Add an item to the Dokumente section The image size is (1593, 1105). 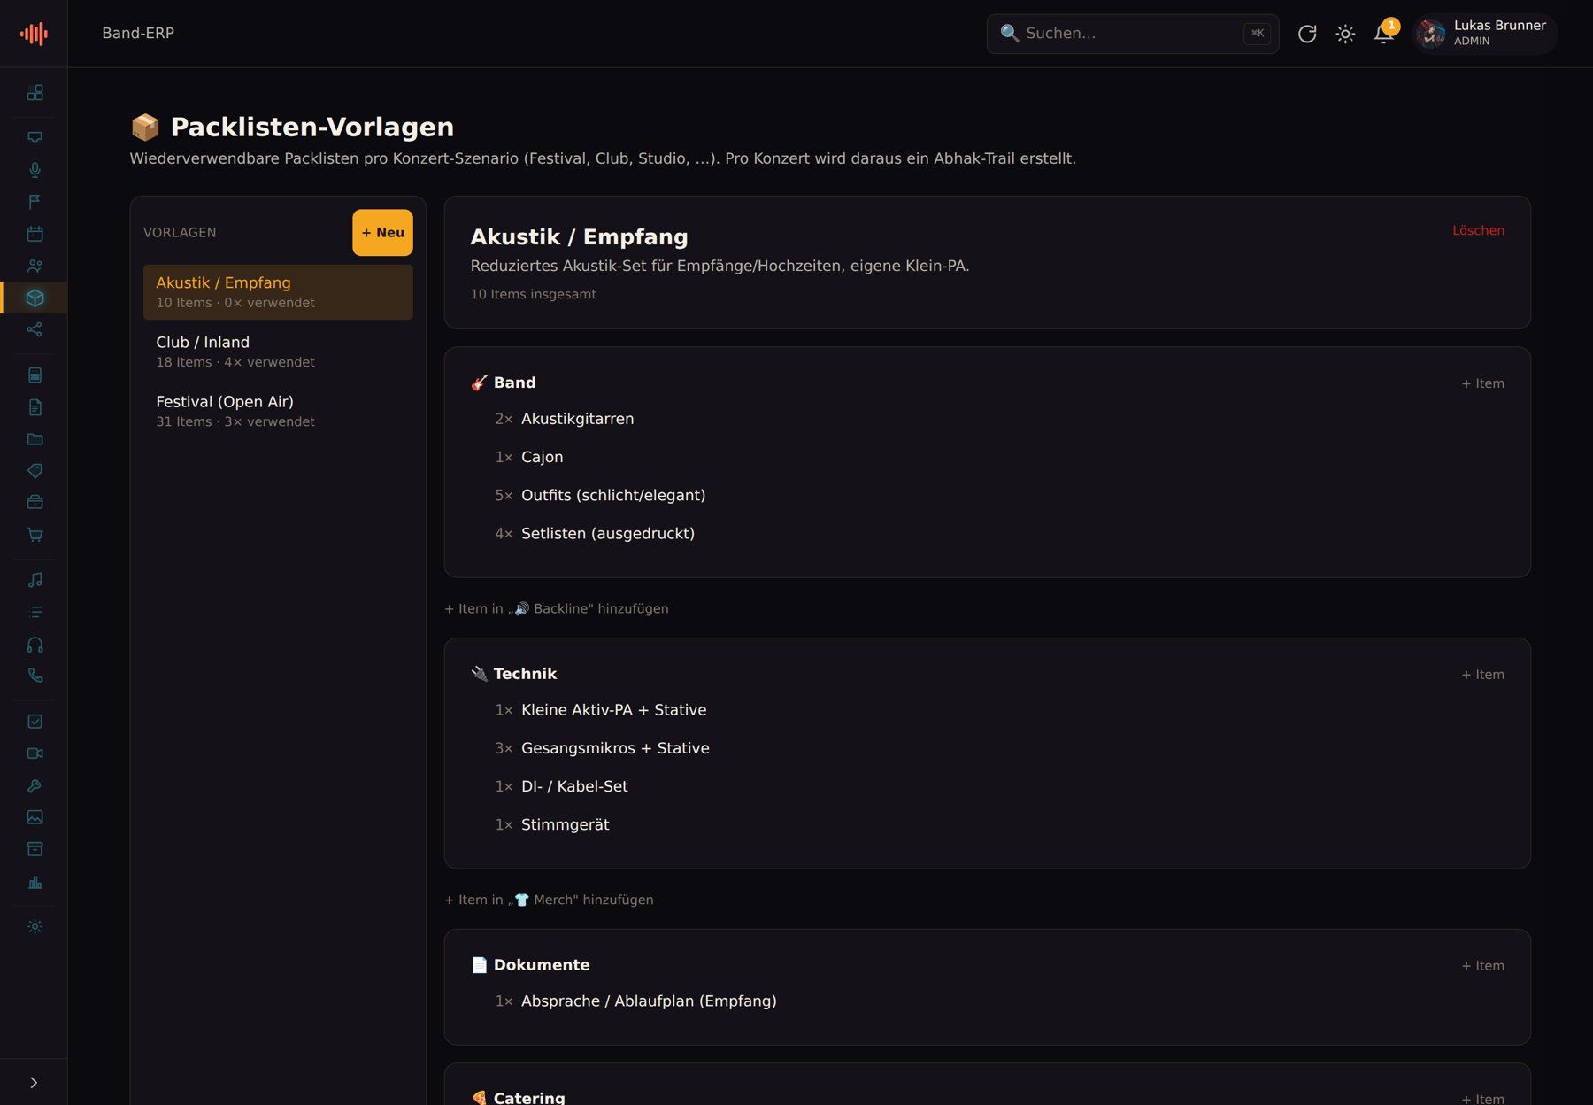tap(1482, 966)
